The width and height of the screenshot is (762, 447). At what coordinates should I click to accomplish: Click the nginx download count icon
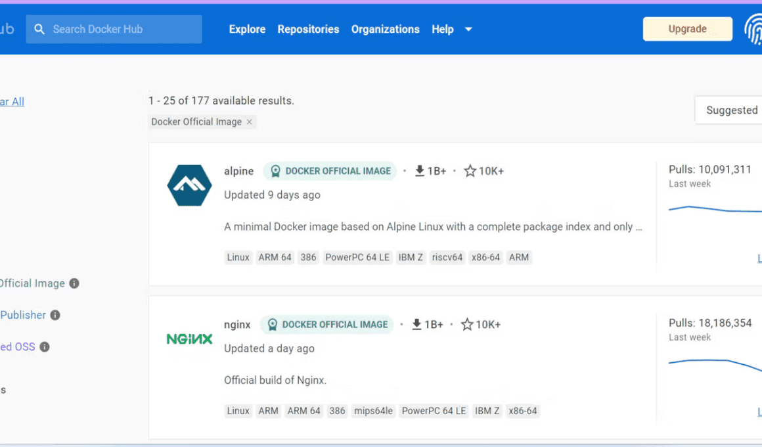pos(416,325)
